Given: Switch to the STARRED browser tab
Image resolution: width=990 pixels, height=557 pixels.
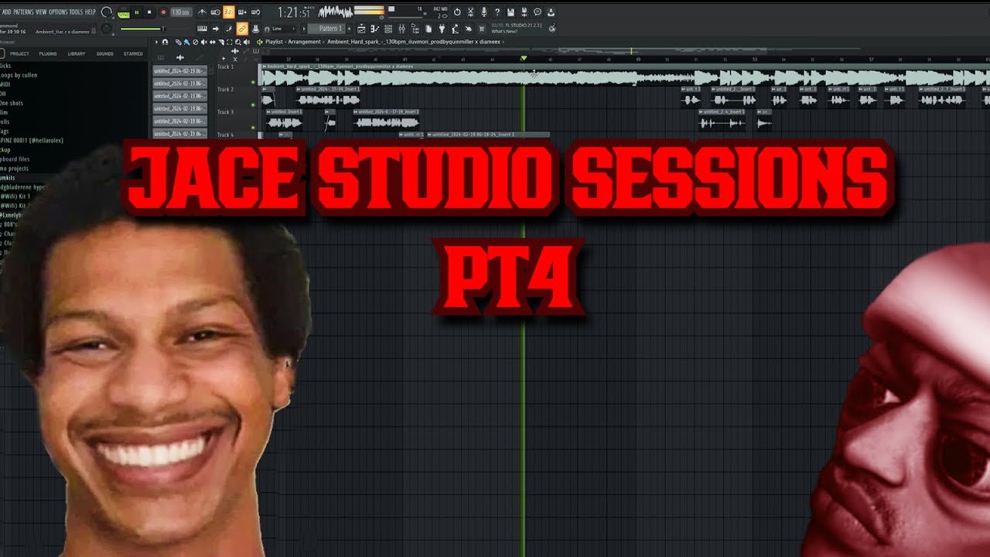Looking at the screenshot, I should point(133,53).
